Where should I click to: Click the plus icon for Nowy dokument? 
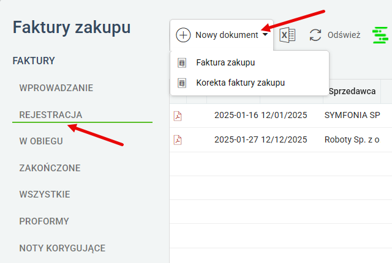click(183, 35)
